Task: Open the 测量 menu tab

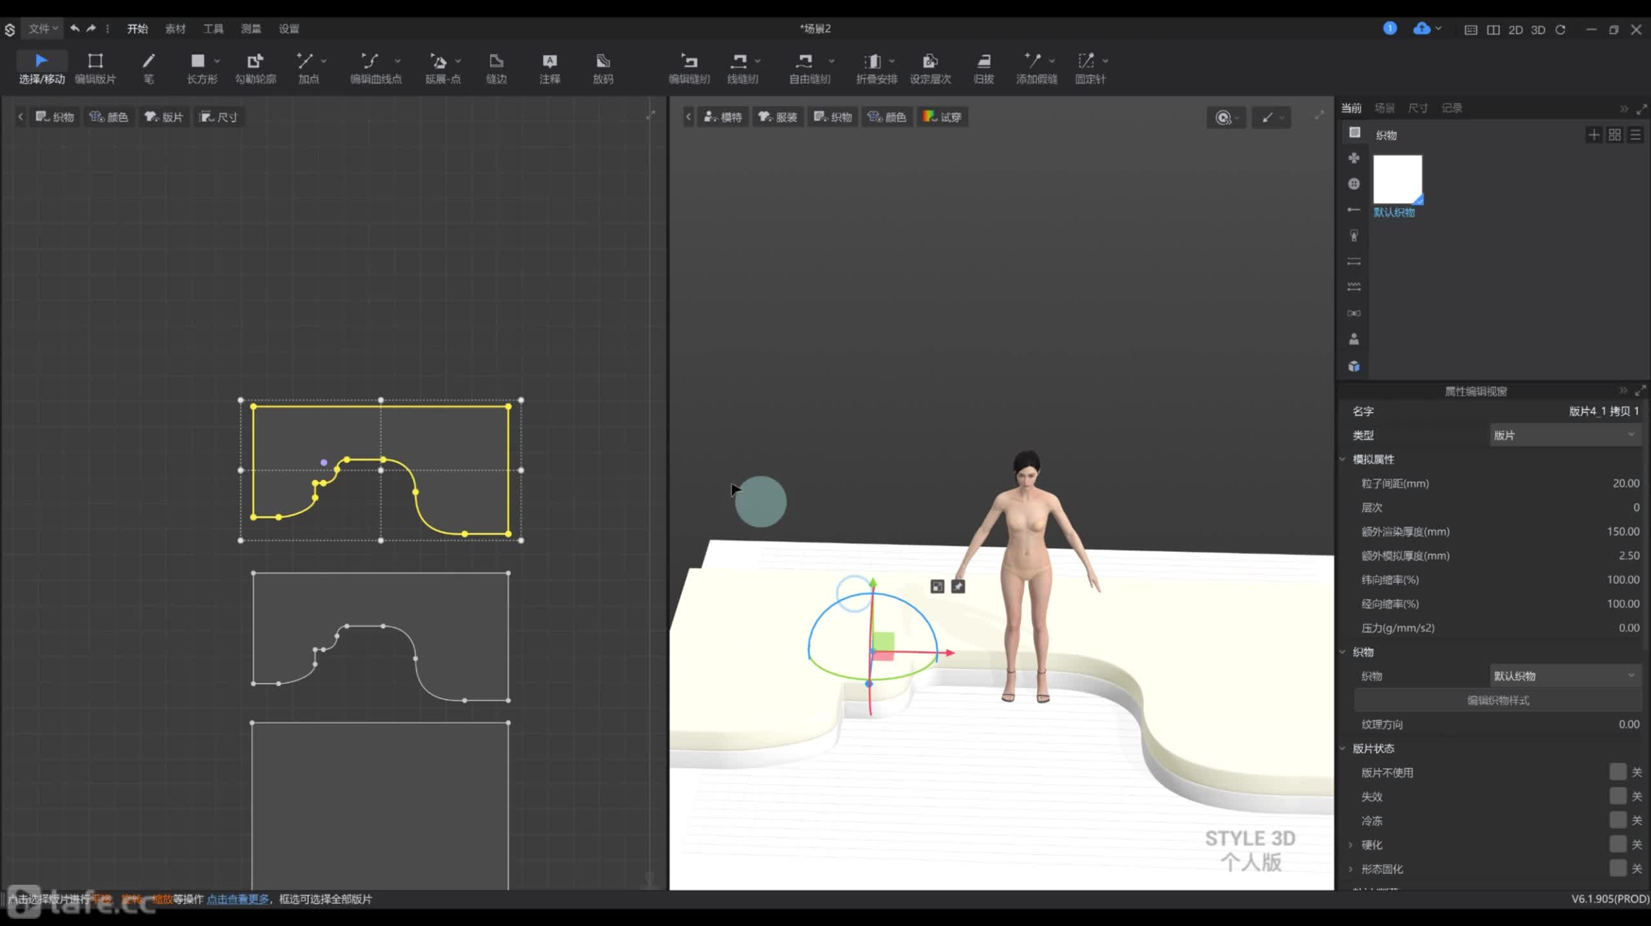Action: [x=251, y=28]
